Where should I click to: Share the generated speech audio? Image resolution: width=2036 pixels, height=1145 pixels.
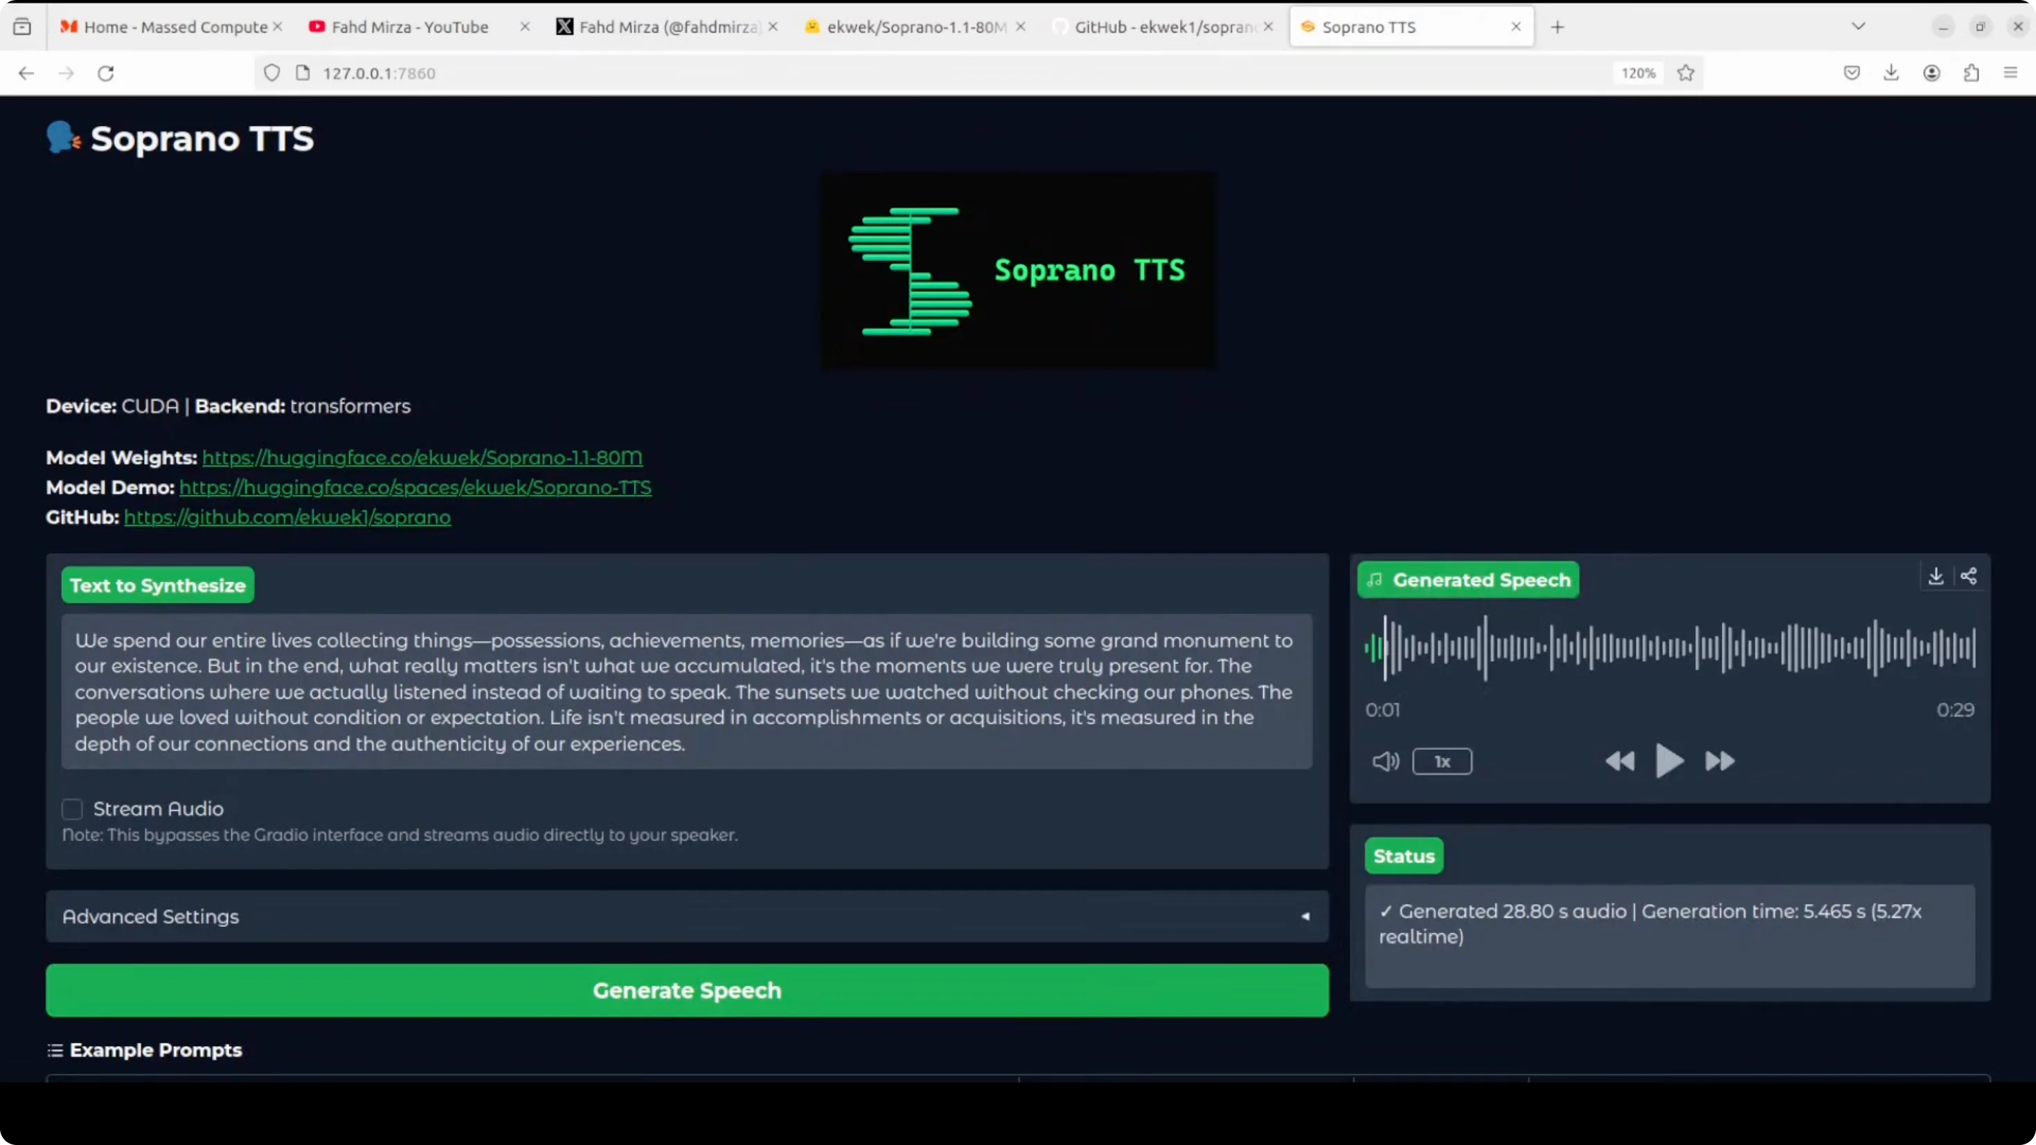click(x=1969, y=576)
